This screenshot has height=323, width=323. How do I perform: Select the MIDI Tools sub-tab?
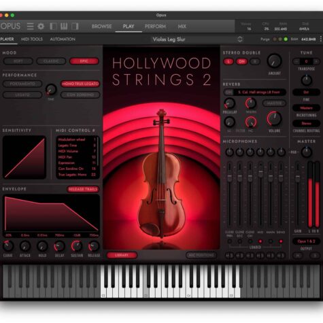point(32,39)
